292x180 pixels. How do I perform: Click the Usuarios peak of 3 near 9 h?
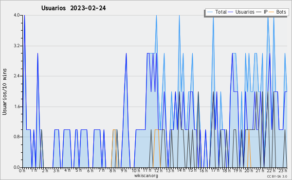click(x=126, y=54)
